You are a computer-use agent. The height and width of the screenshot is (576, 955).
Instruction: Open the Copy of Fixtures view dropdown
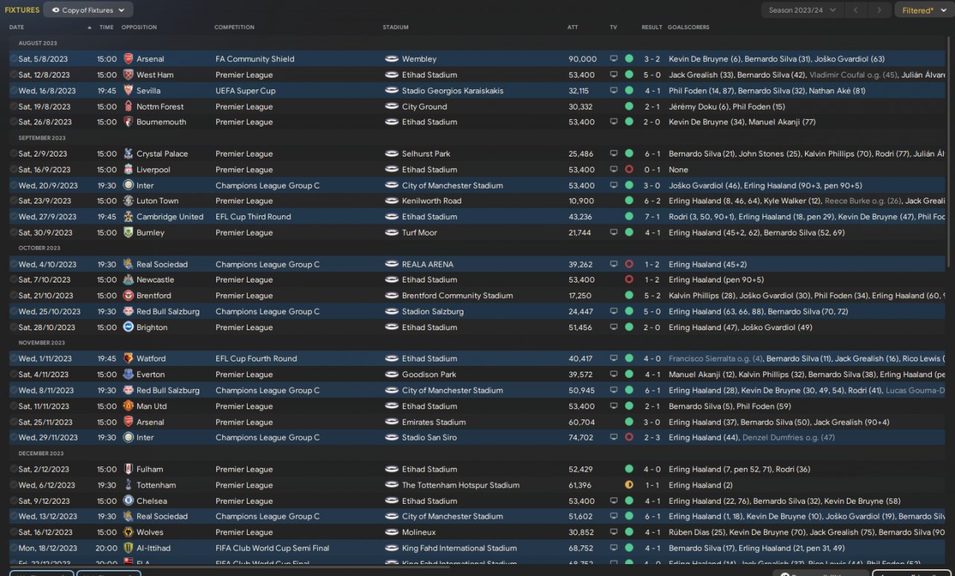pos(88,10)
